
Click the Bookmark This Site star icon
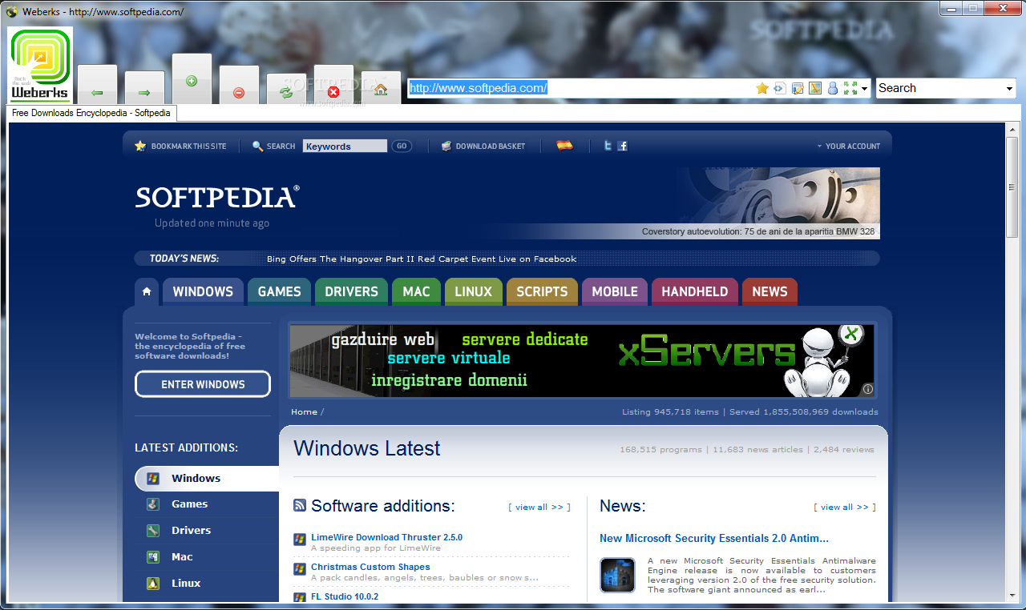click(140, 146)
